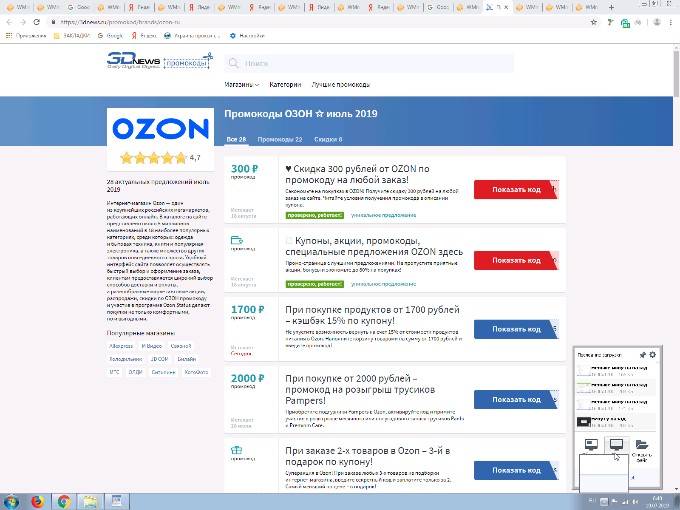Open the 166 КБ recent screenshot
The width and height of the screenshot is (680, 510).
click(616, 371)
